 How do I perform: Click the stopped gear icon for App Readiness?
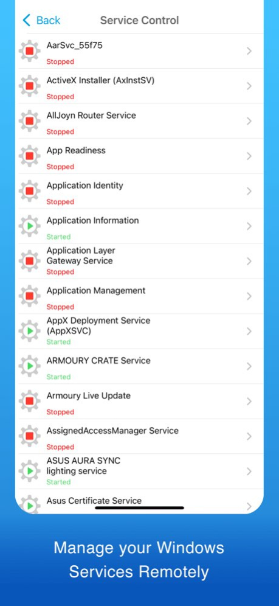[30, 156]
